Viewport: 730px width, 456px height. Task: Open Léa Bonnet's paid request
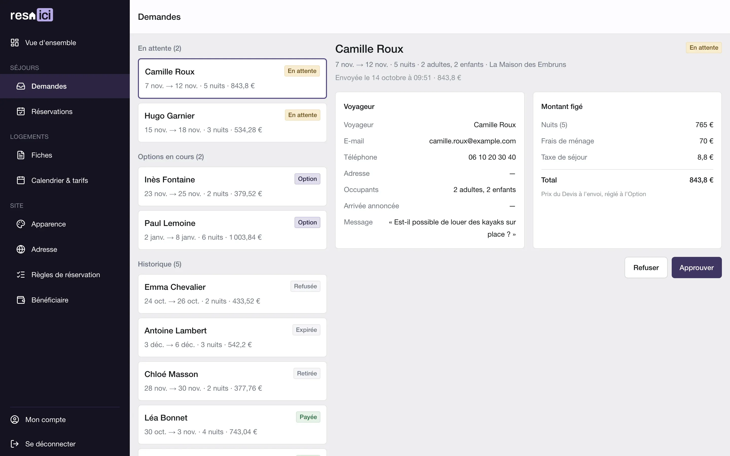click(x=232, y=425)
